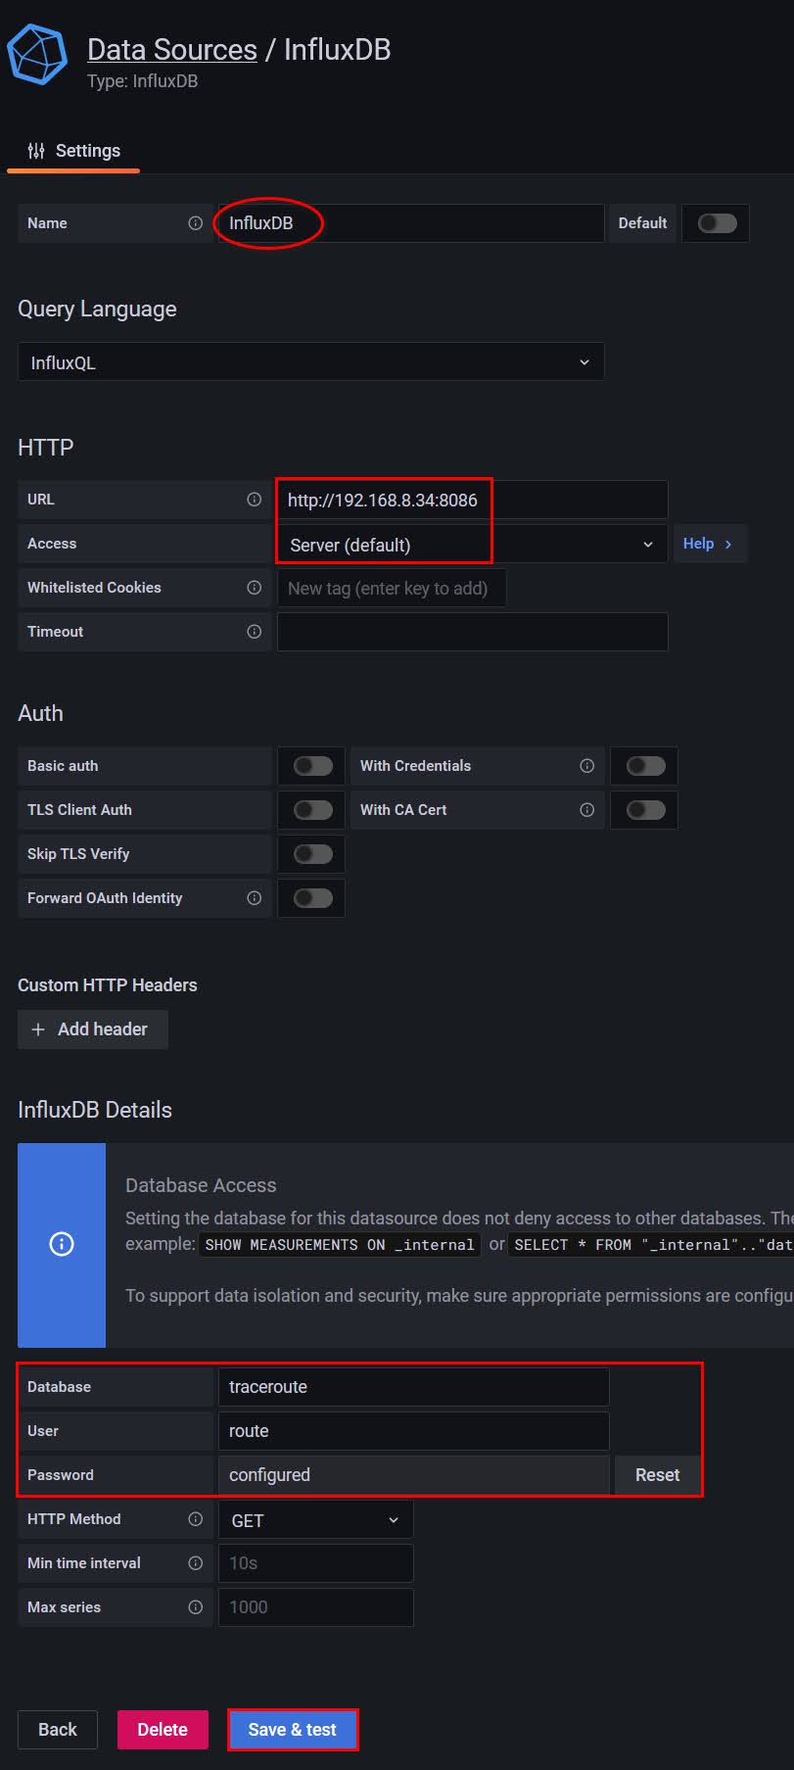
Task: Click the info icon beside URL
Action: click(x=255, y=500)
